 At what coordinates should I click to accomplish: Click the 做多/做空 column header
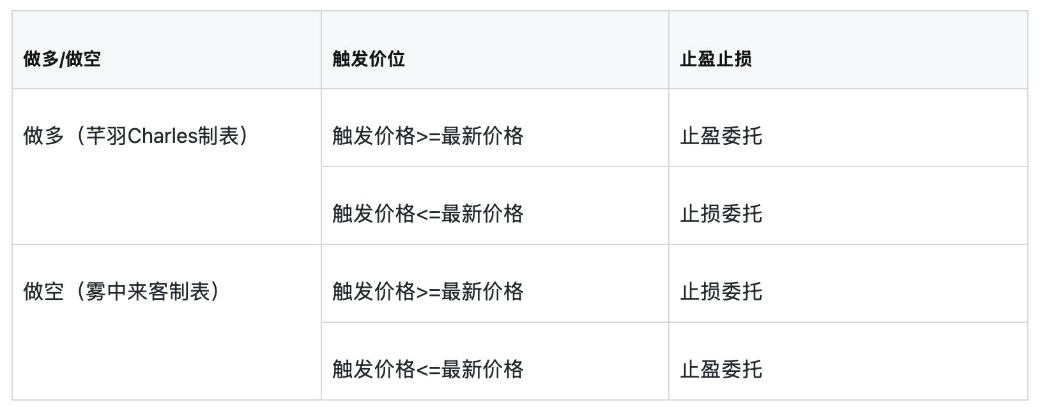[x=62, y=59]
